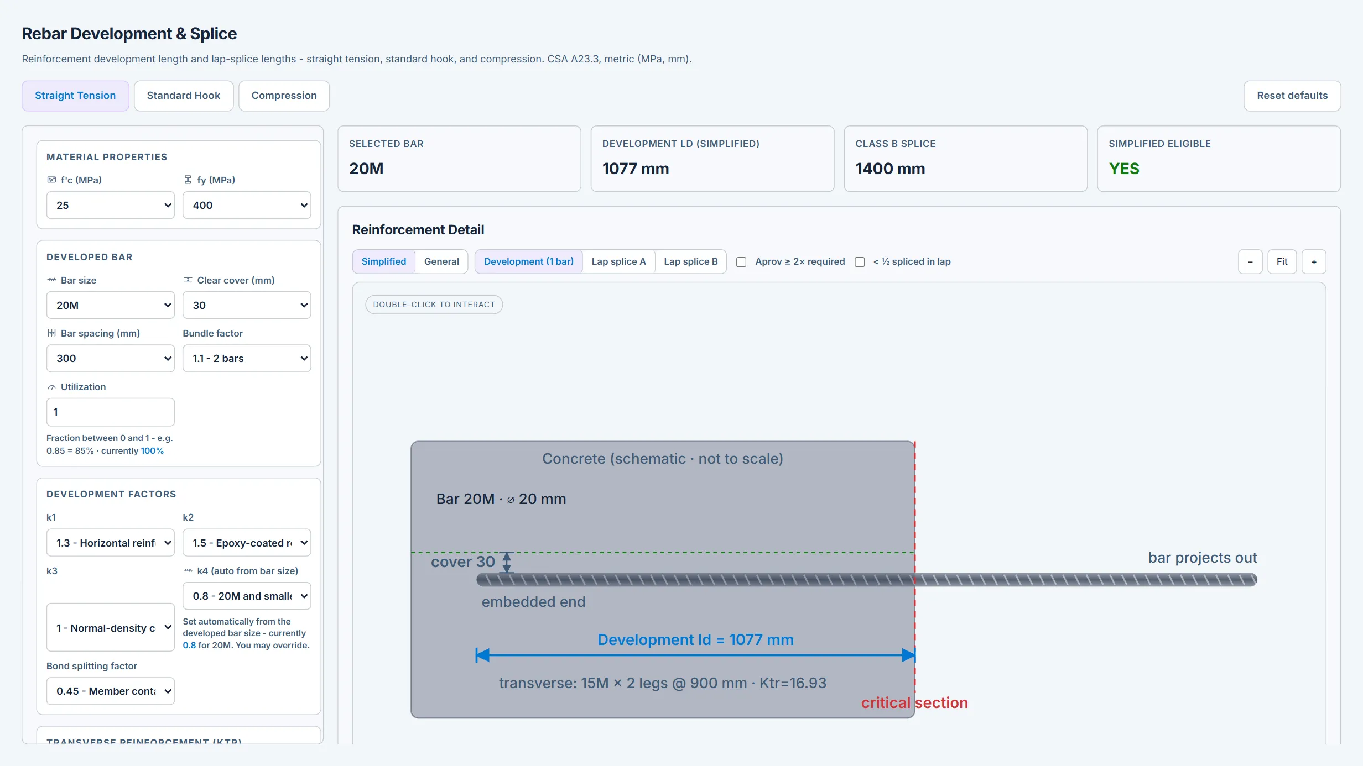
Task: Zoom out with the minus button
Action: pyautogui.click(x=1250, y=261)
